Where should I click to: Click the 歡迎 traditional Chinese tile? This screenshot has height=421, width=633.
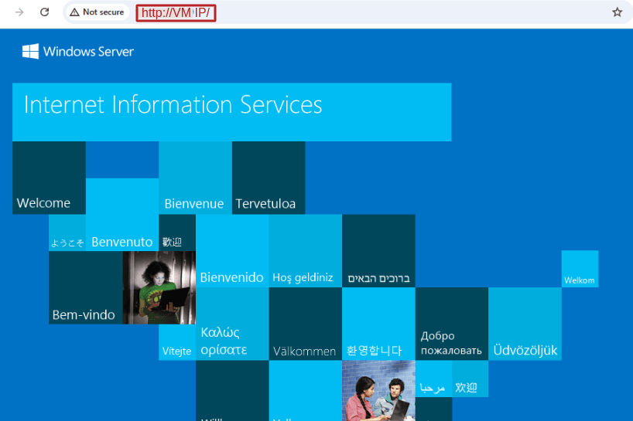pos(177,233)
